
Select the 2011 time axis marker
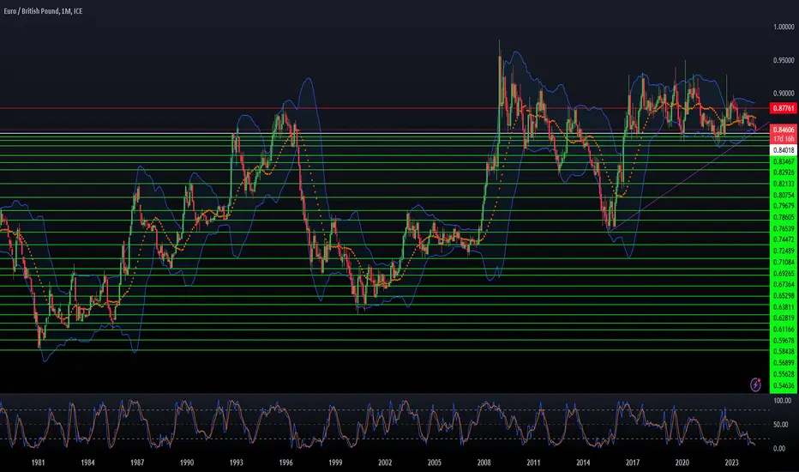[533, 463]
